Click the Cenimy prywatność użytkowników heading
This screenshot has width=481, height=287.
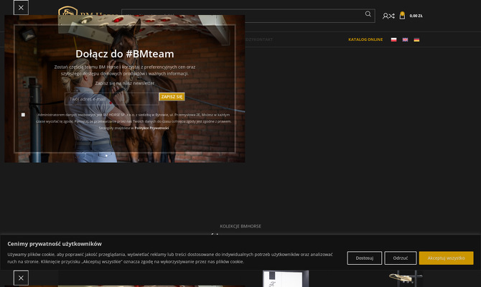point(55,244)
